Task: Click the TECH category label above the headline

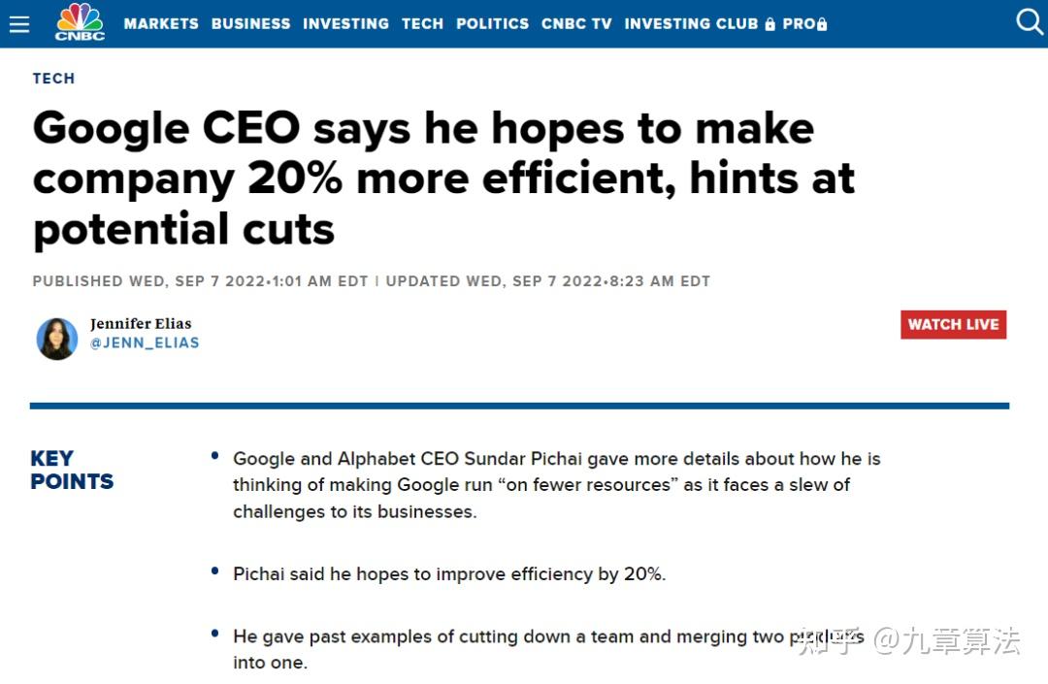Action: coord(53,79)
